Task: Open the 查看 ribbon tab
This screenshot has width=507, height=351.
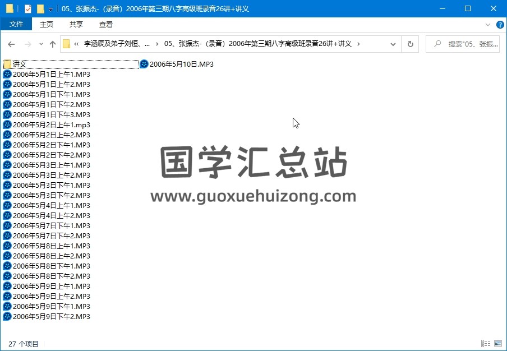Action: (106, 24)
